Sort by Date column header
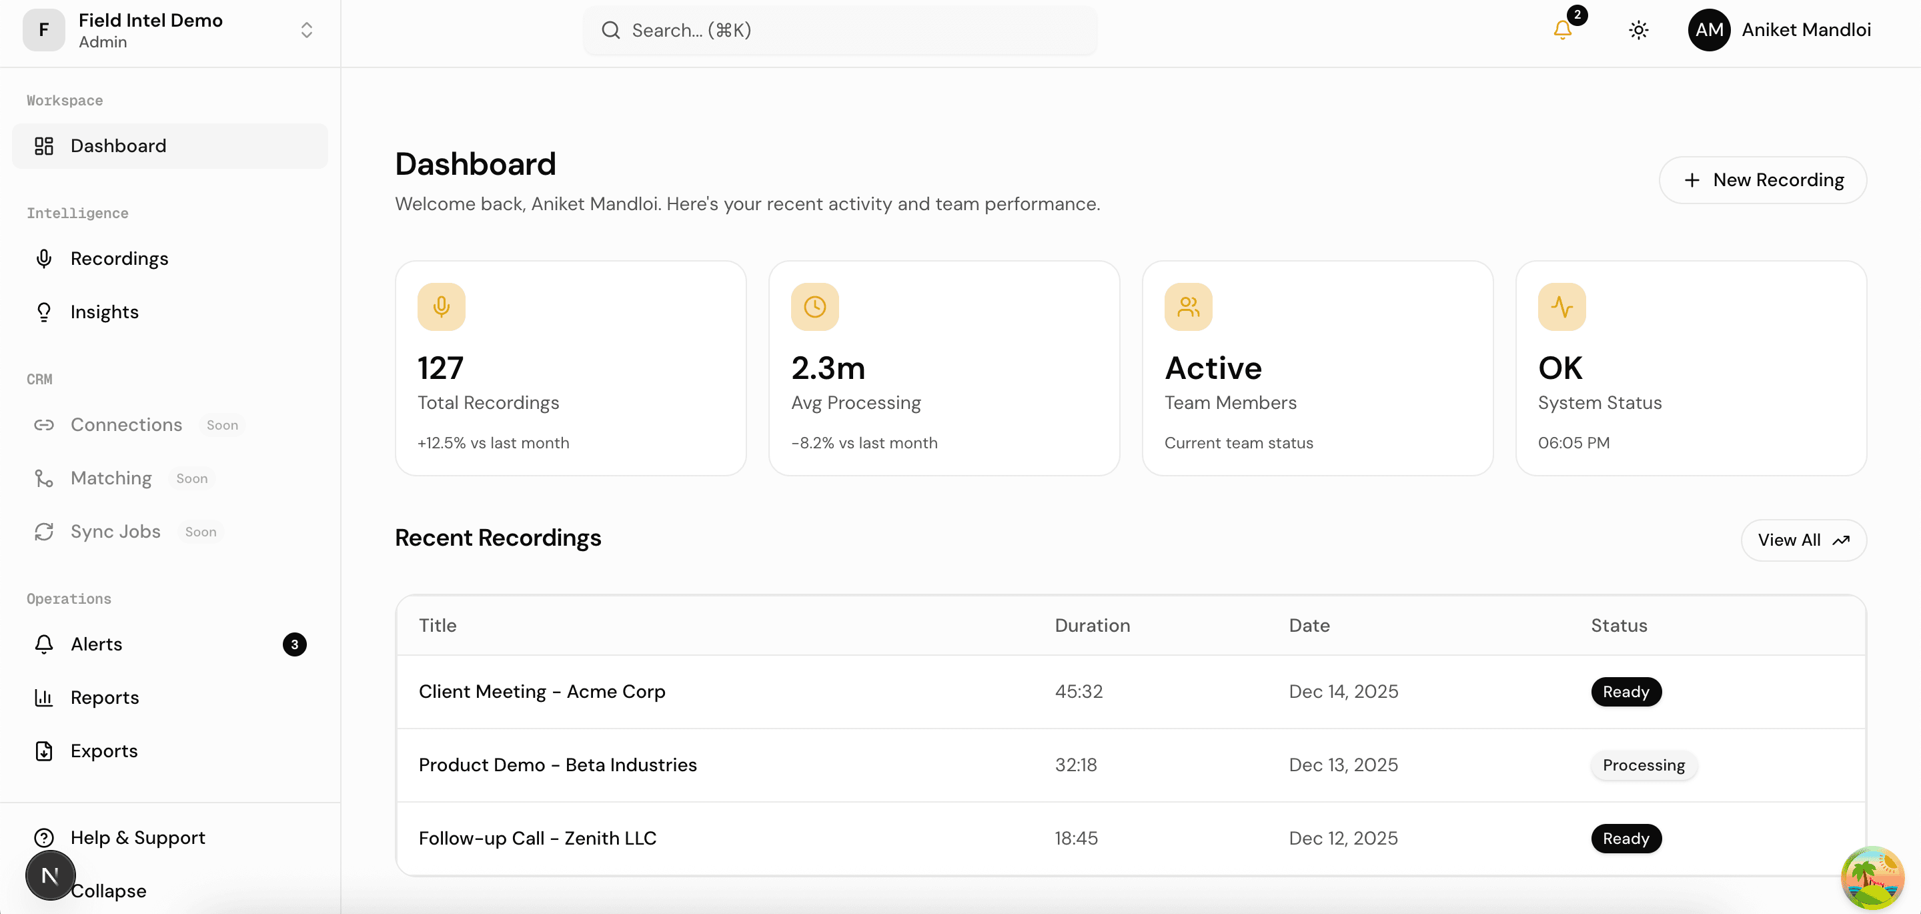1921x914 pixels. (x=1309, y=625)
